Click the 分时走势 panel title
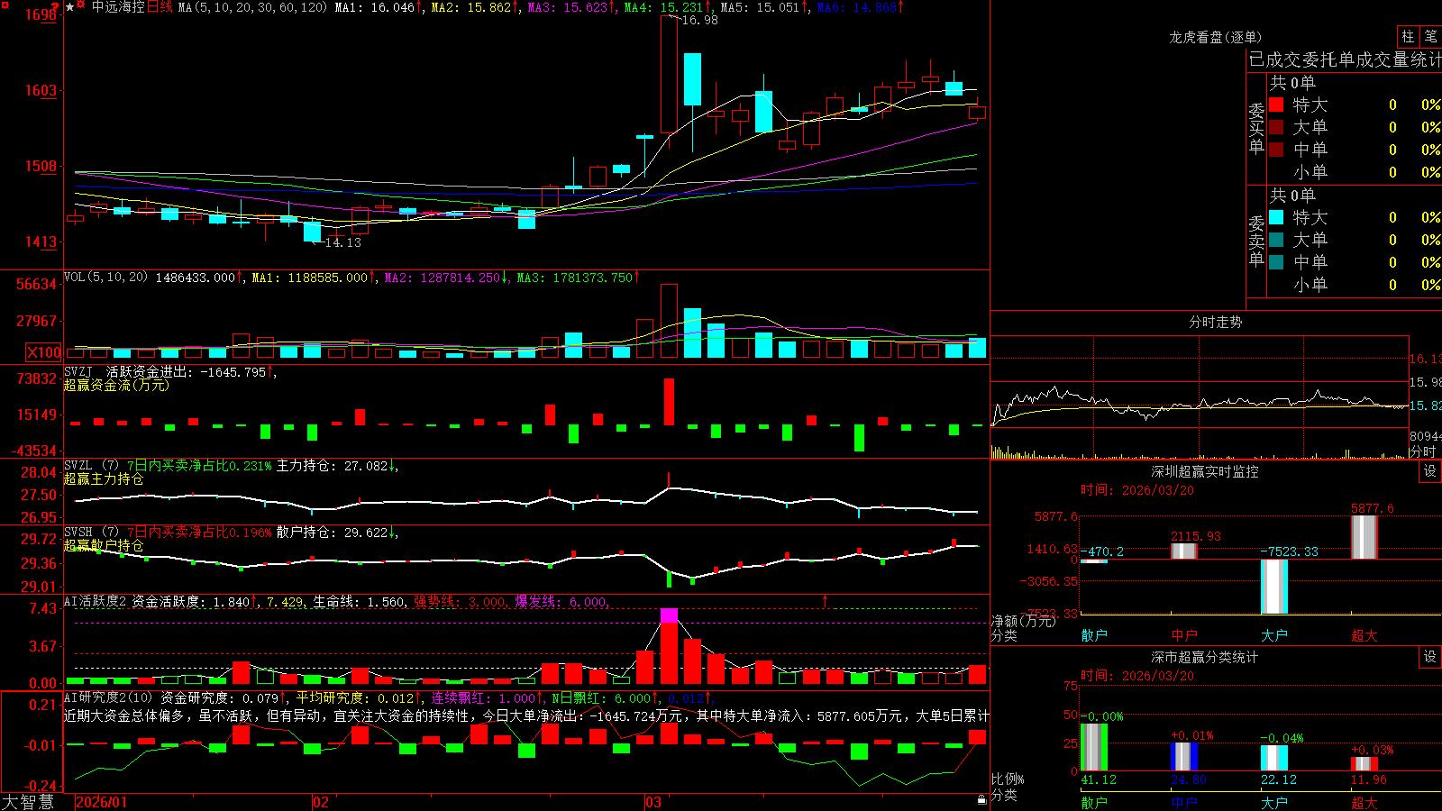Screen dimensions: 1442x811 pos(1215,322)
